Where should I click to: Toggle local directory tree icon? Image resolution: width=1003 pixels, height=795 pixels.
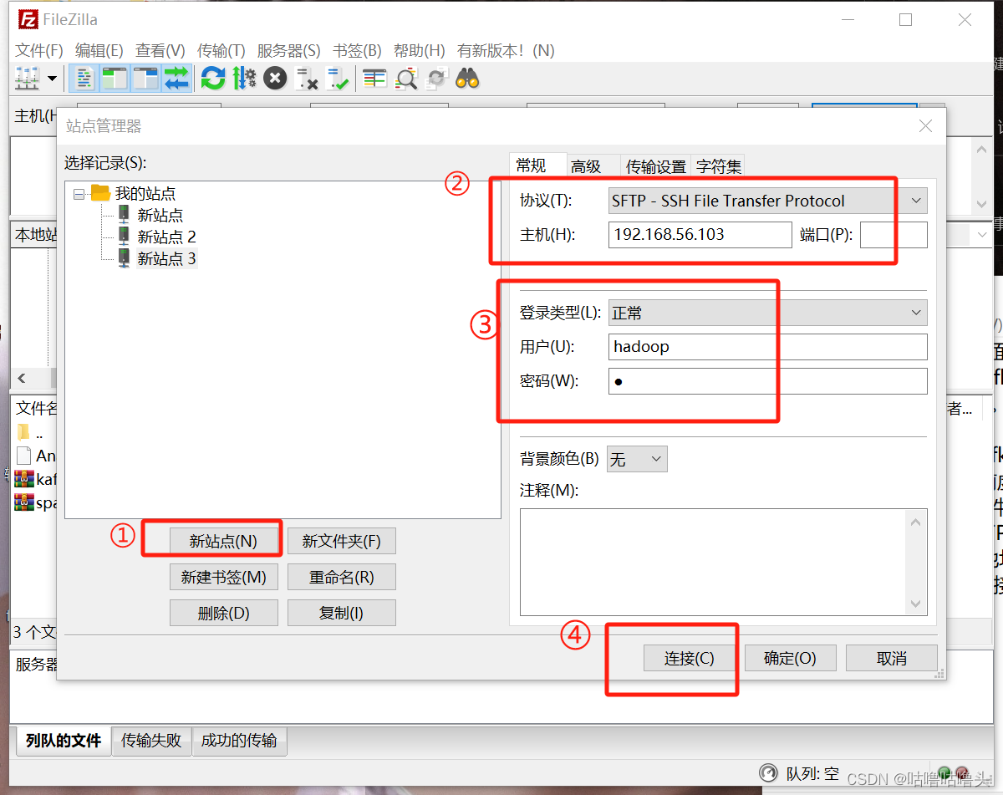pyautogui.click(x=114, y=79)
